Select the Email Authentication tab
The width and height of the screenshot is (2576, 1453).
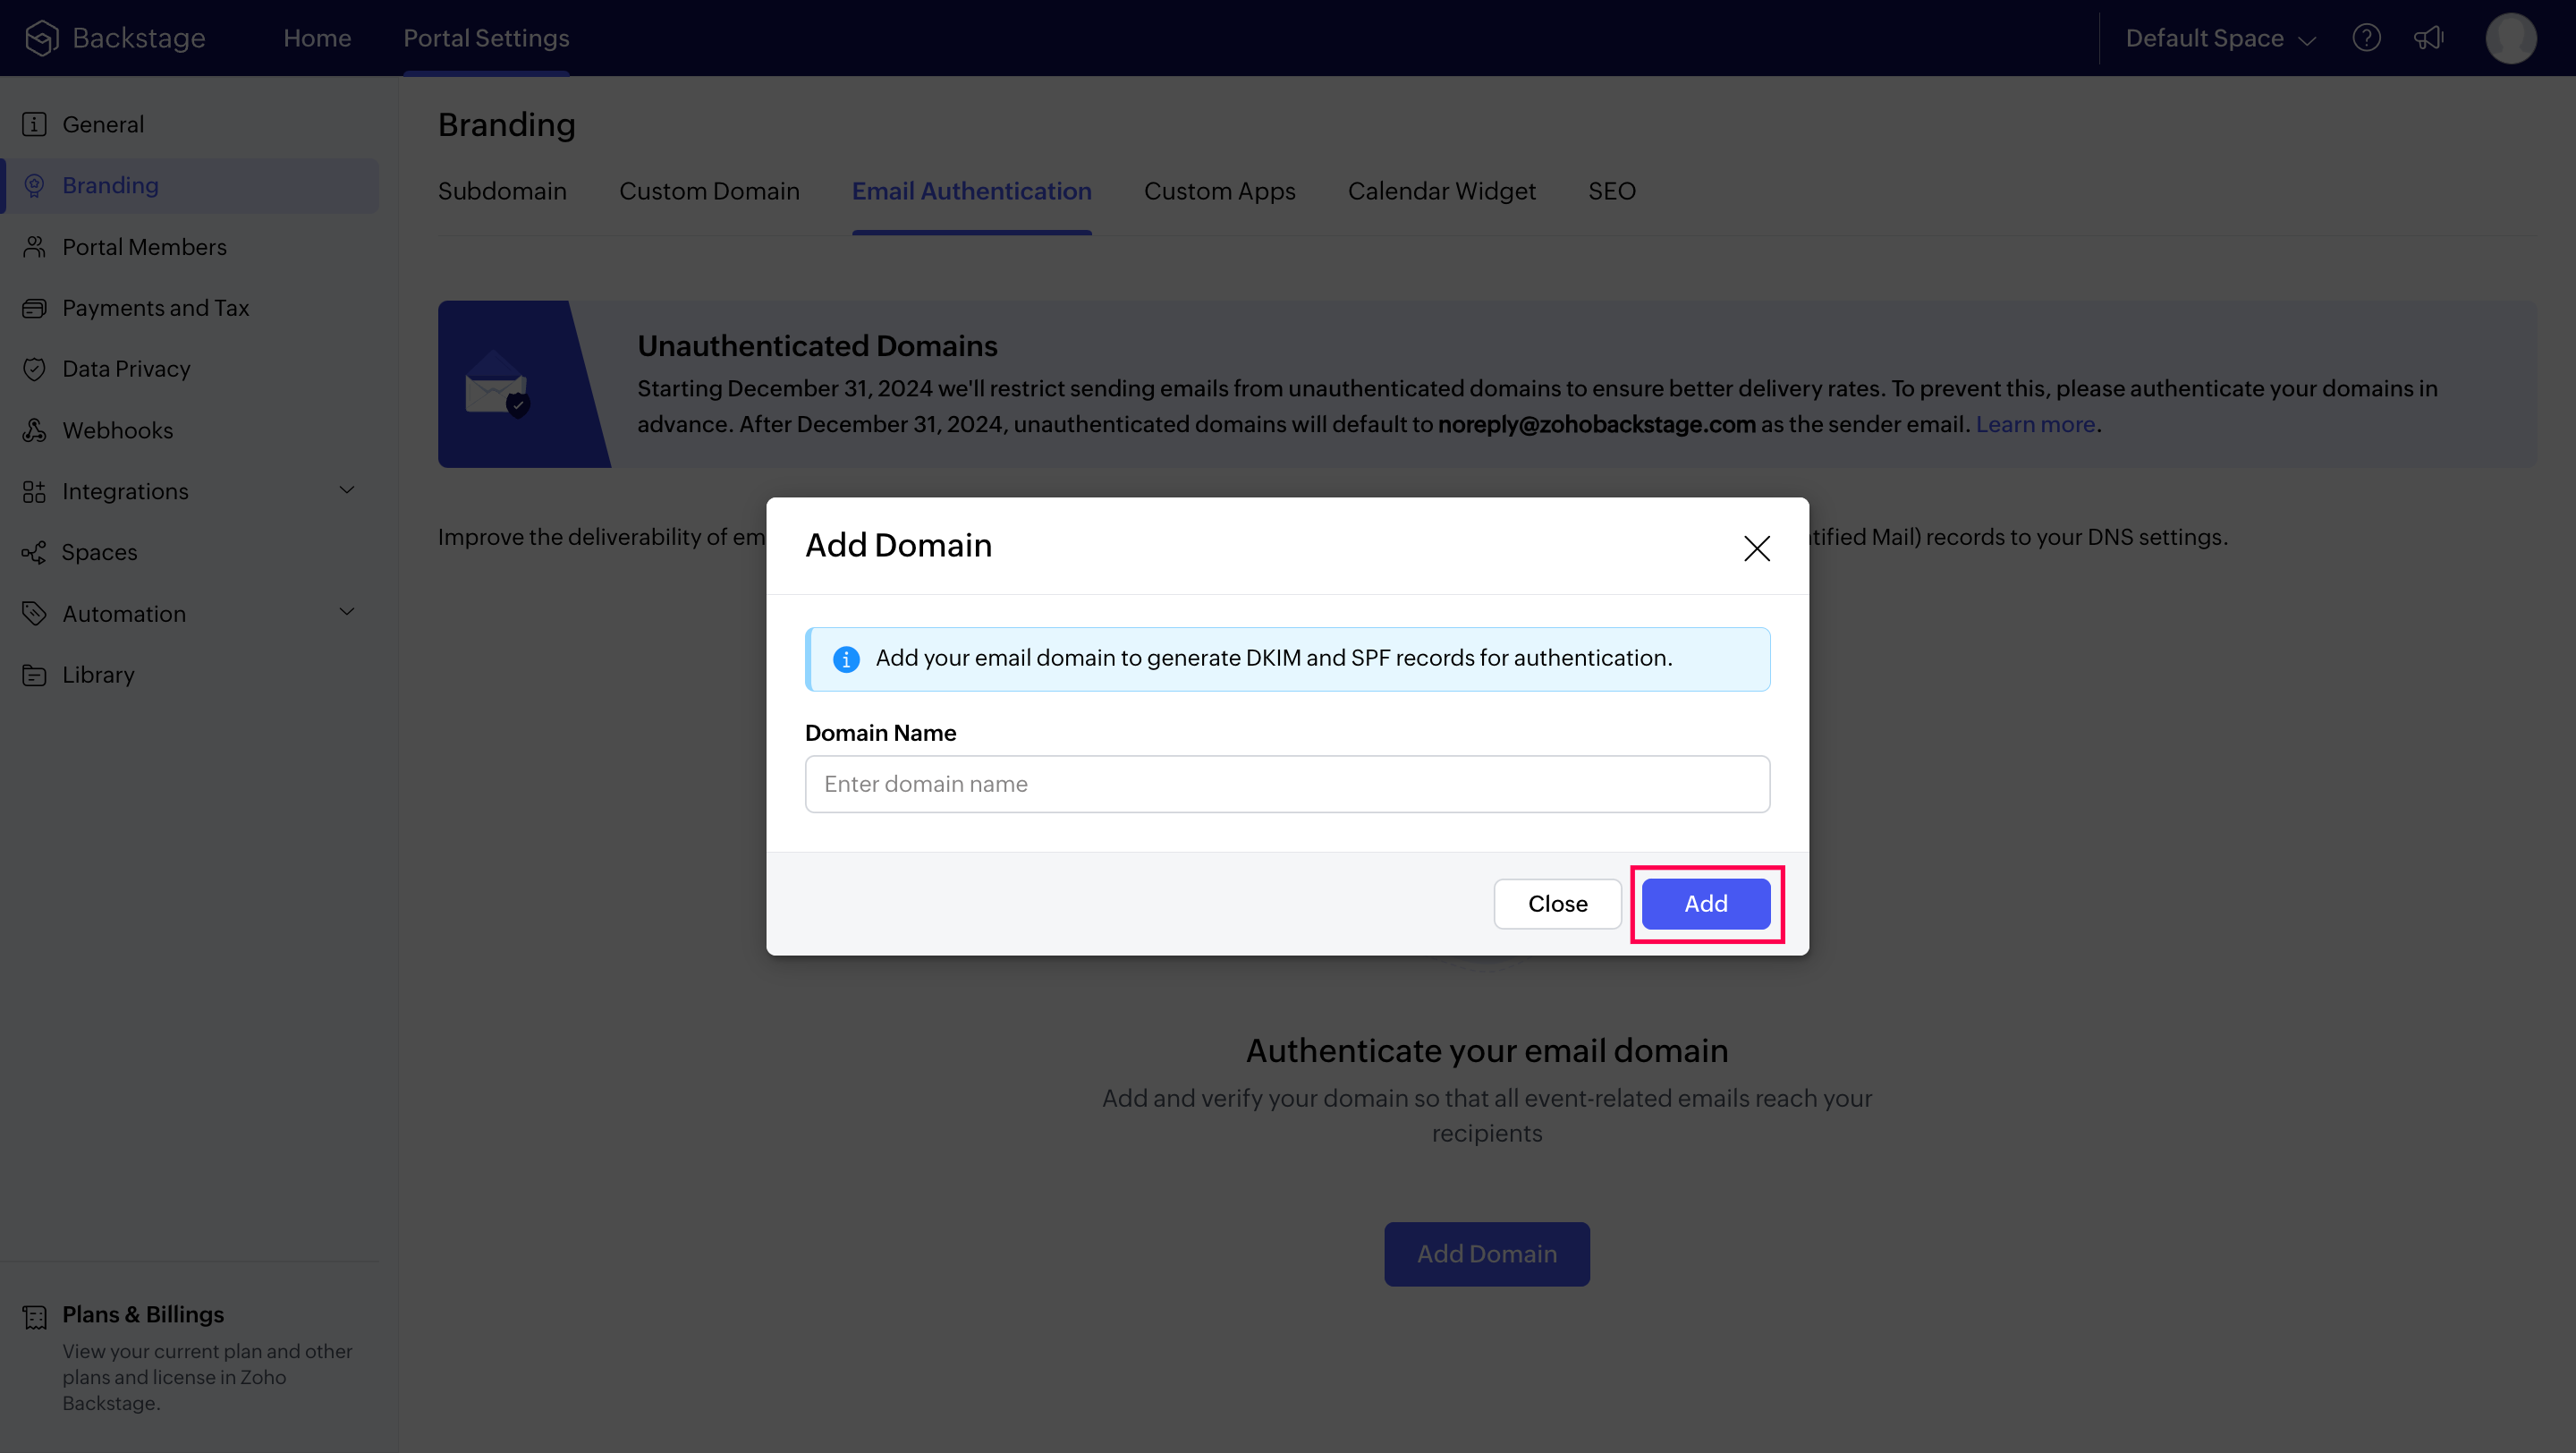(971, 191)
